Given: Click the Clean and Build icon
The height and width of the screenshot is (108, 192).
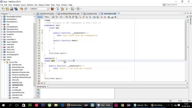Looking at the screenshot, I should pyautogui.click(x=62, y=9).
